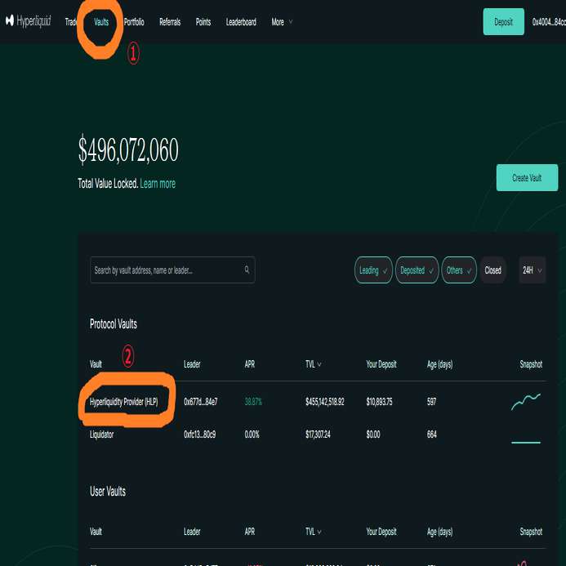Viewport: 566px width, 566px height.
Task: Click the $0.00 deposit in Liquidator row
Action: click(373, 435)
